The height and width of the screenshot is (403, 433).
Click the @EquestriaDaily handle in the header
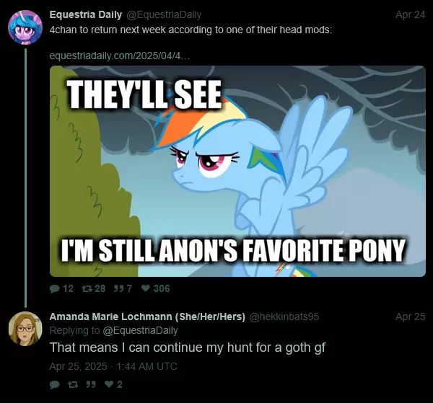164,14
